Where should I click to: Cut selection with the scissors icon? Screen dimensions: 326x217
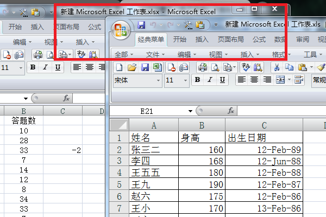[277, 67]
